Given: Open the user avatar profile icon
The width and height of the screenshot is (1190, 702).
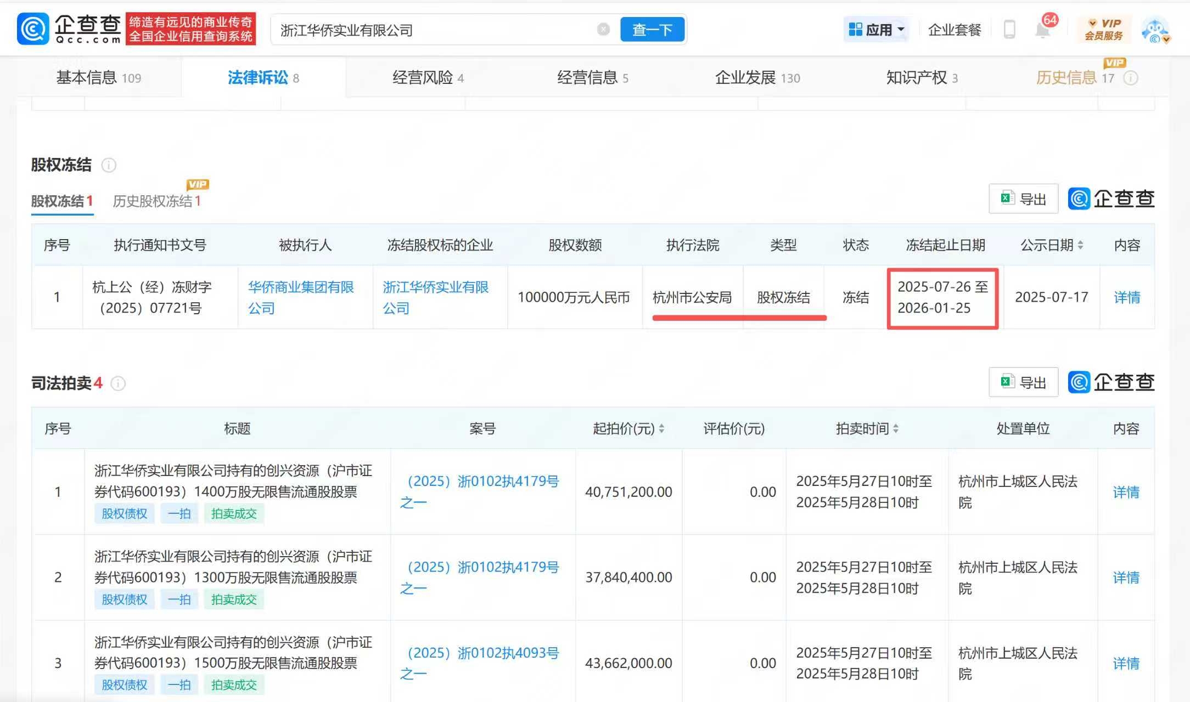Looking at the screenshot, I should [x=1155, y=30].
